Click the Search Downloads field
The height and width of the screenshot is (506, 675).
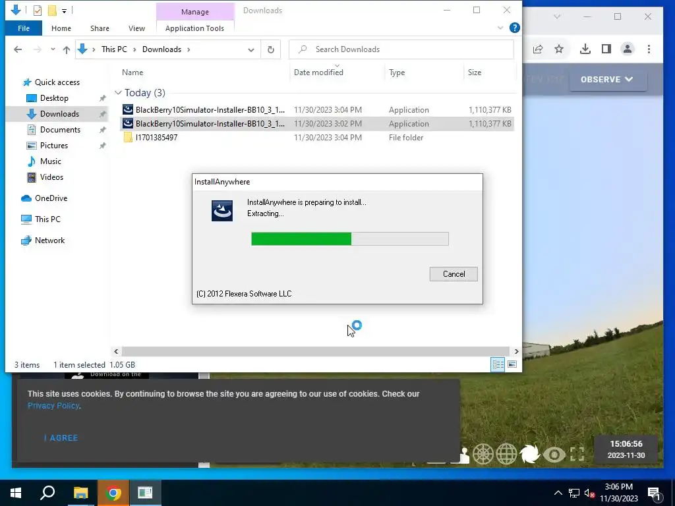pyautogui.click(x=401, y=49)
